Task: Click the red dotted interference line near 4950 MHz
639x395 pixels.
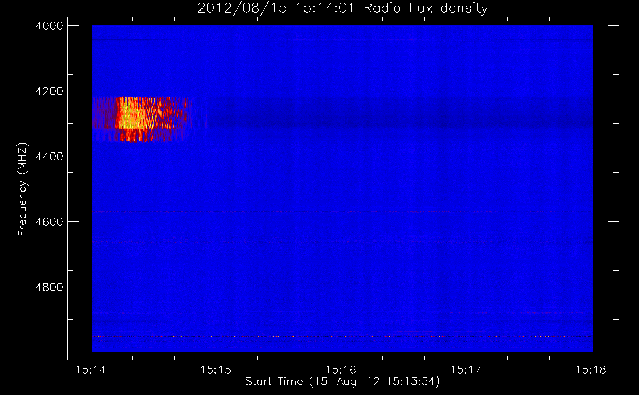Action: coord(342,336)
